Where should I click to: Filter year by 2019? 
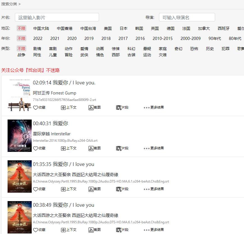[89, 38]
